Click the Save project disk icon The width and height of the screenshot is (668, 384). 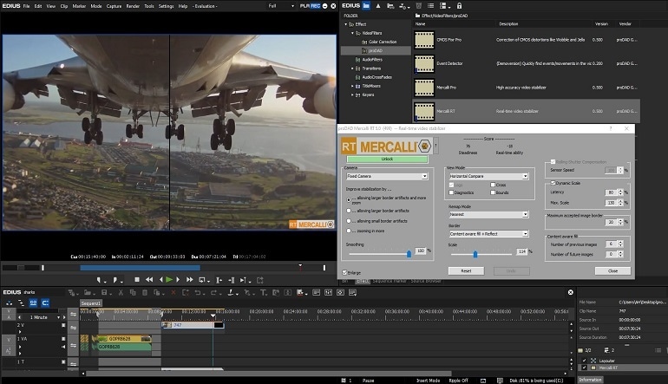click(104, 292)
